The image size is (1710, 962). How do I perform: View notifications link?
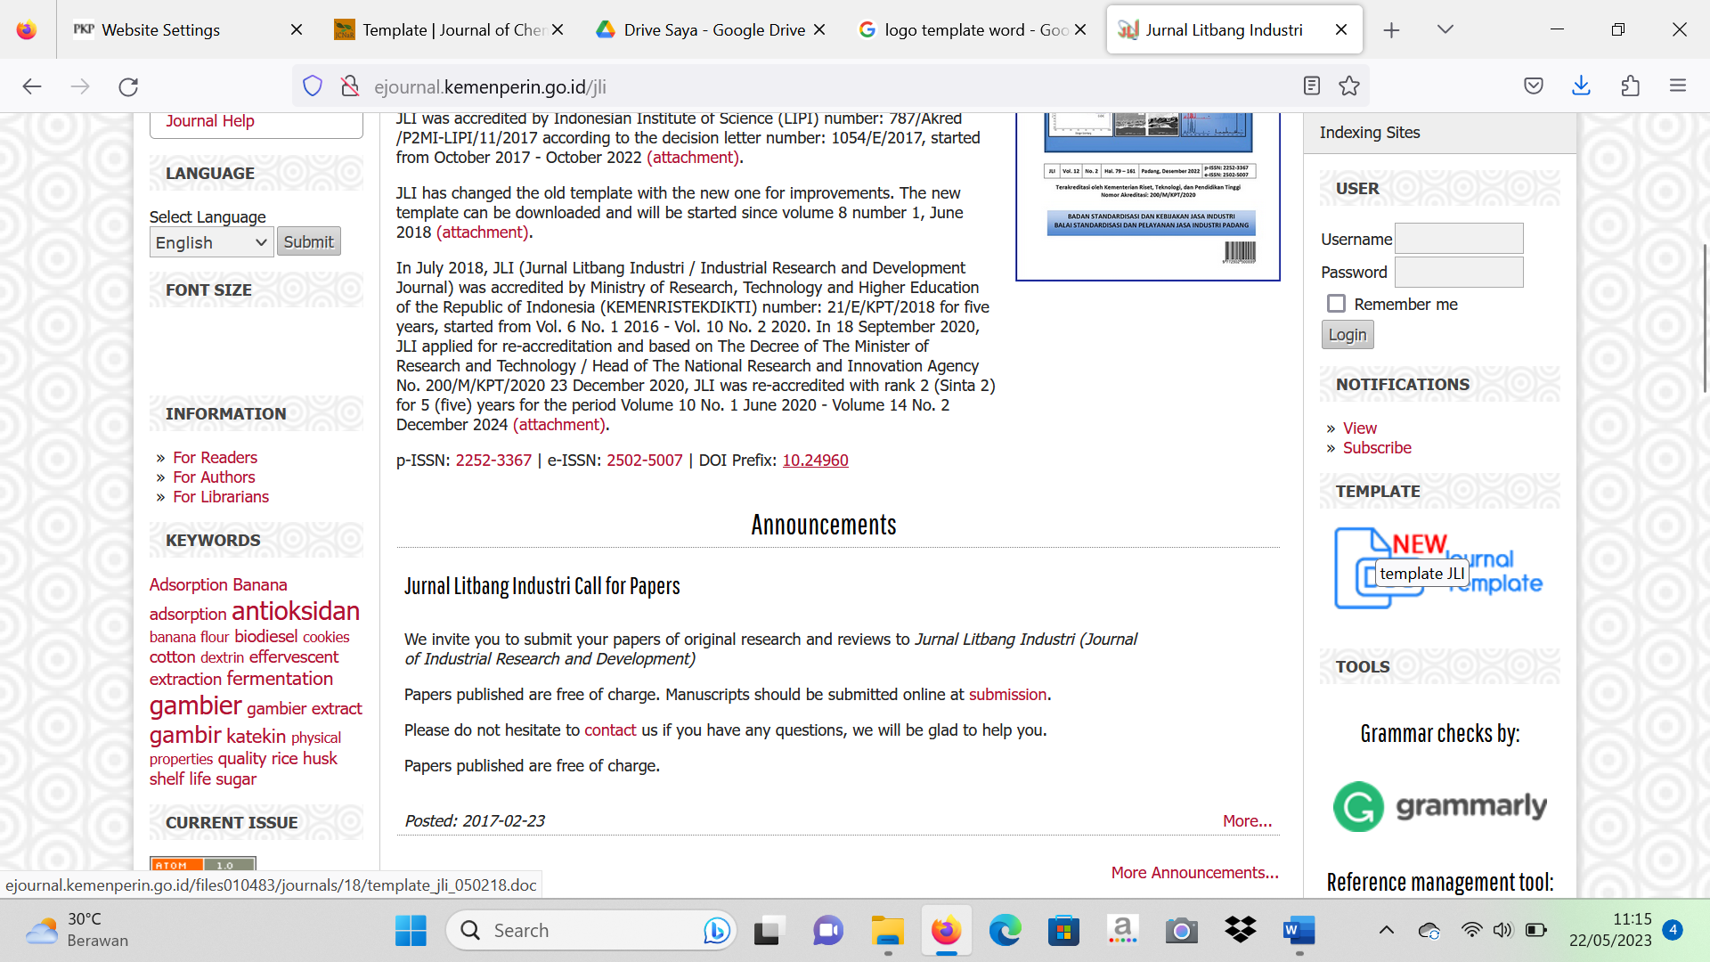click(x=1359, y=428)
